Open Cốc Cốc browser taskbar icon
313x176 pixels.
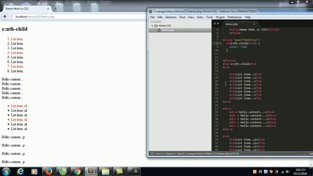coord(63,172)
